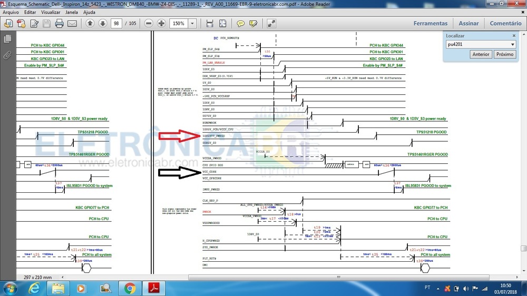Open the page thumbnails side panel
Image resolution: width=527 pixels, height=296 pixels.
[7, 39]
